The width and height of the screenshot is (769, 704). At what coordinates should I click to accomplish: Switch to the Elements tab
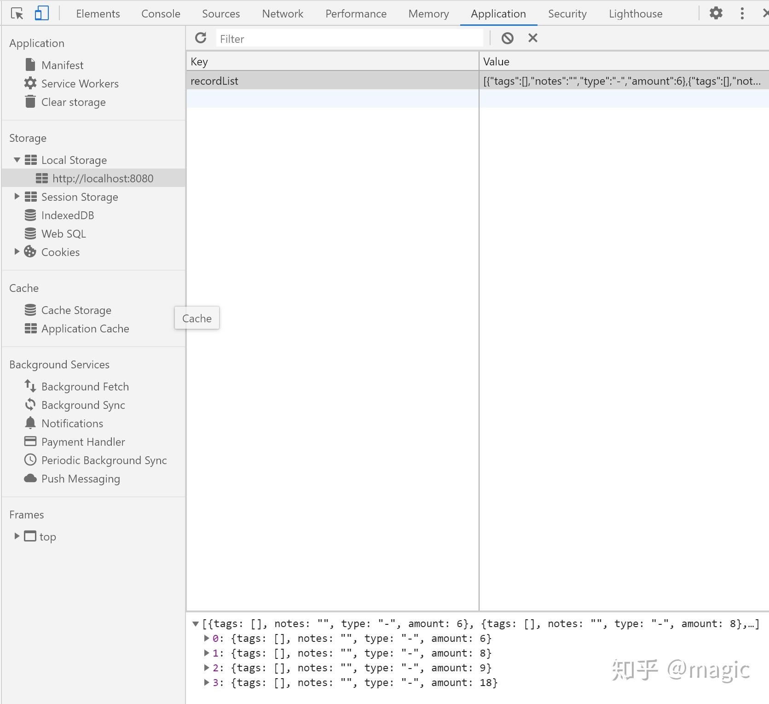98,14
